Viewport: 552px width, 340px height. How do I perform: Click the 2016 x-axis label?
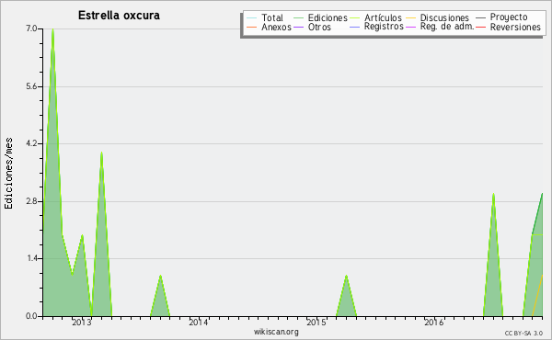point(433,323)
